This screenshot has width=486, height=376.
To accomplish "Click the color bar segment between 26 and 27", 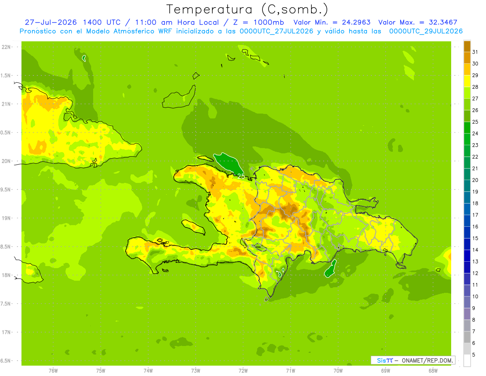I will (x=467, y=104).
